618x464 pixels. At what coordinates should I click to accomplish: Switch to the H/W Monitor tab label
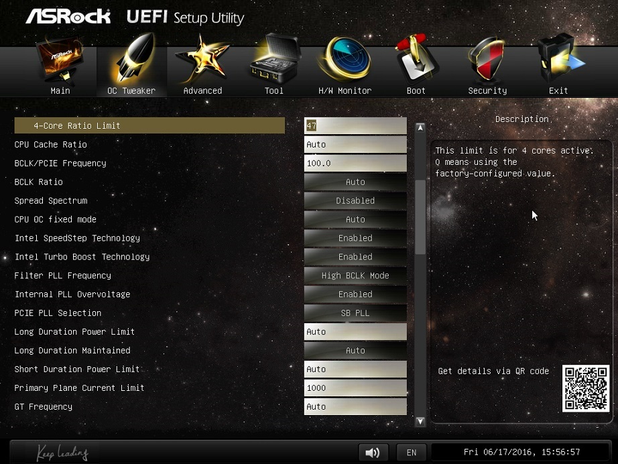coord(345,91)
